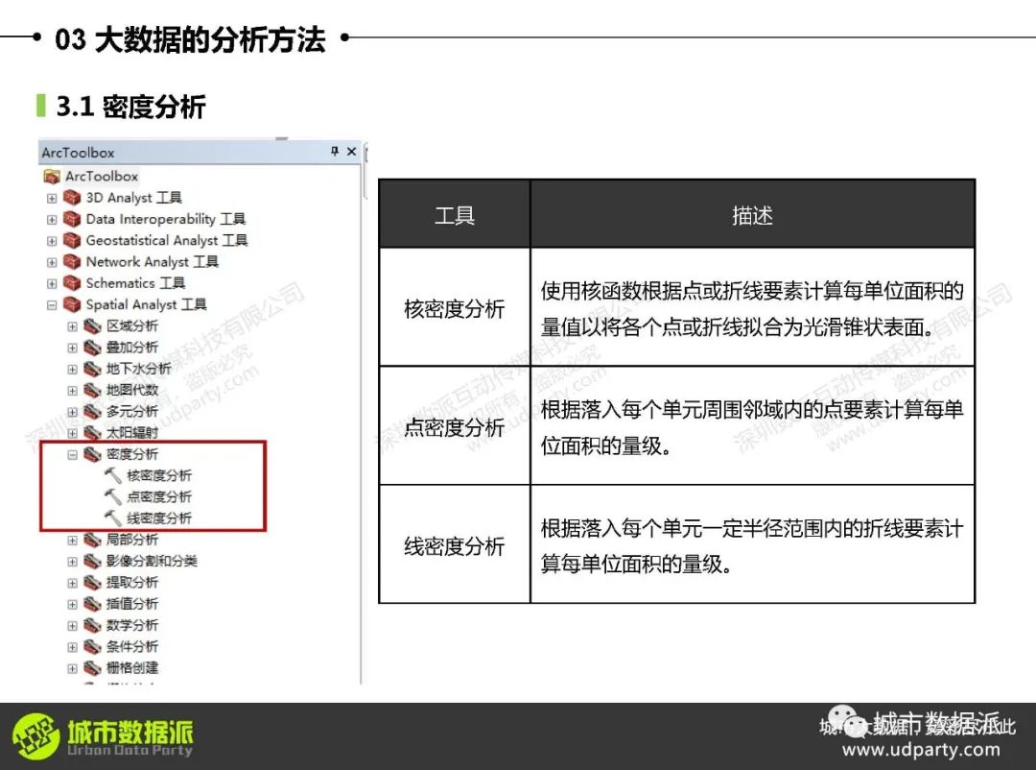Expand the Schematics 工具 node
Screen dimensions: 1036x770
(x=52, y=284)
